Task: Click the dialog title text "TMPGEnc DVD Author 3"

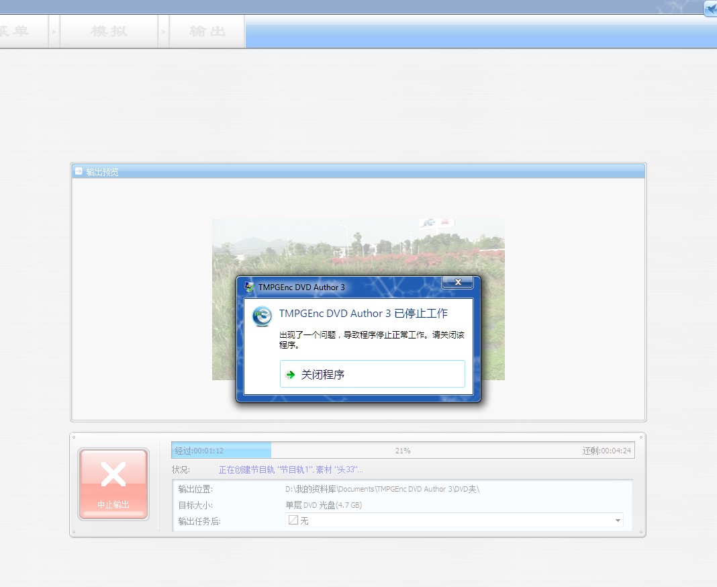Action: (x=302, y=287)
